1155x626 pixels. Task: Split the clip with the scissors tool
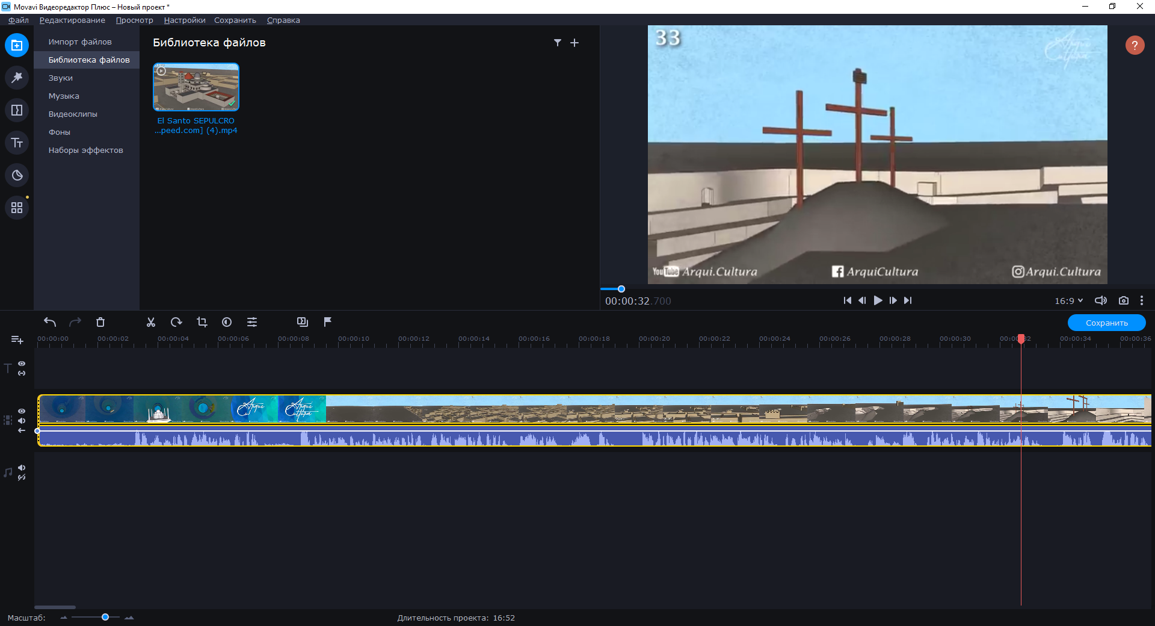click(151, 322)
